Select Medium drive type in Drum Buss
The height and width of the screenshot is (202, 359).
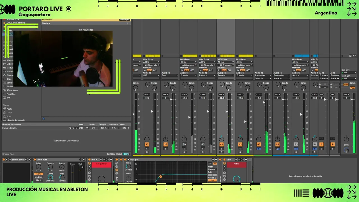click(39, 177)
